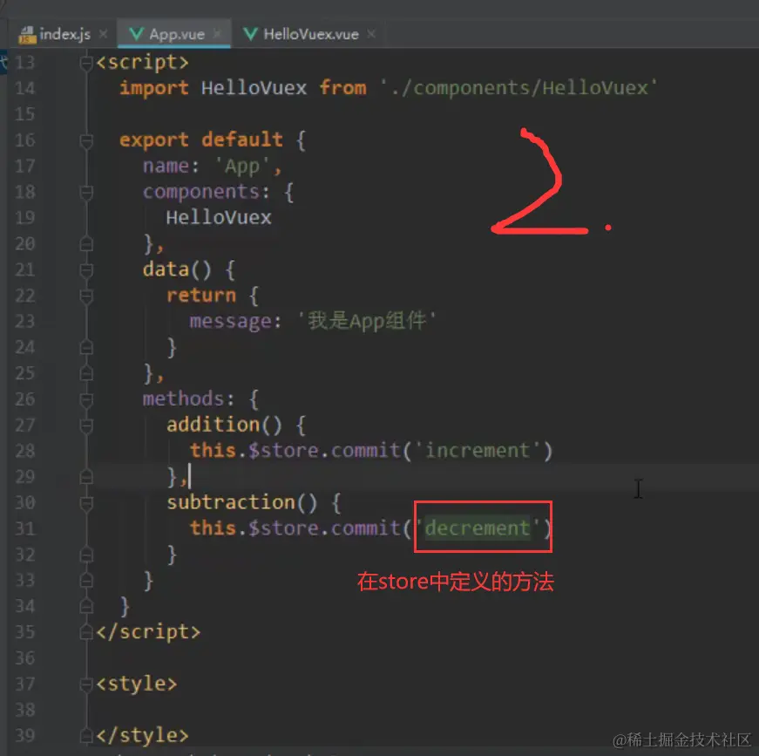Click 'commit' in the increment line 28
This screenshot has height=756, width=759.
coord(366,452)
